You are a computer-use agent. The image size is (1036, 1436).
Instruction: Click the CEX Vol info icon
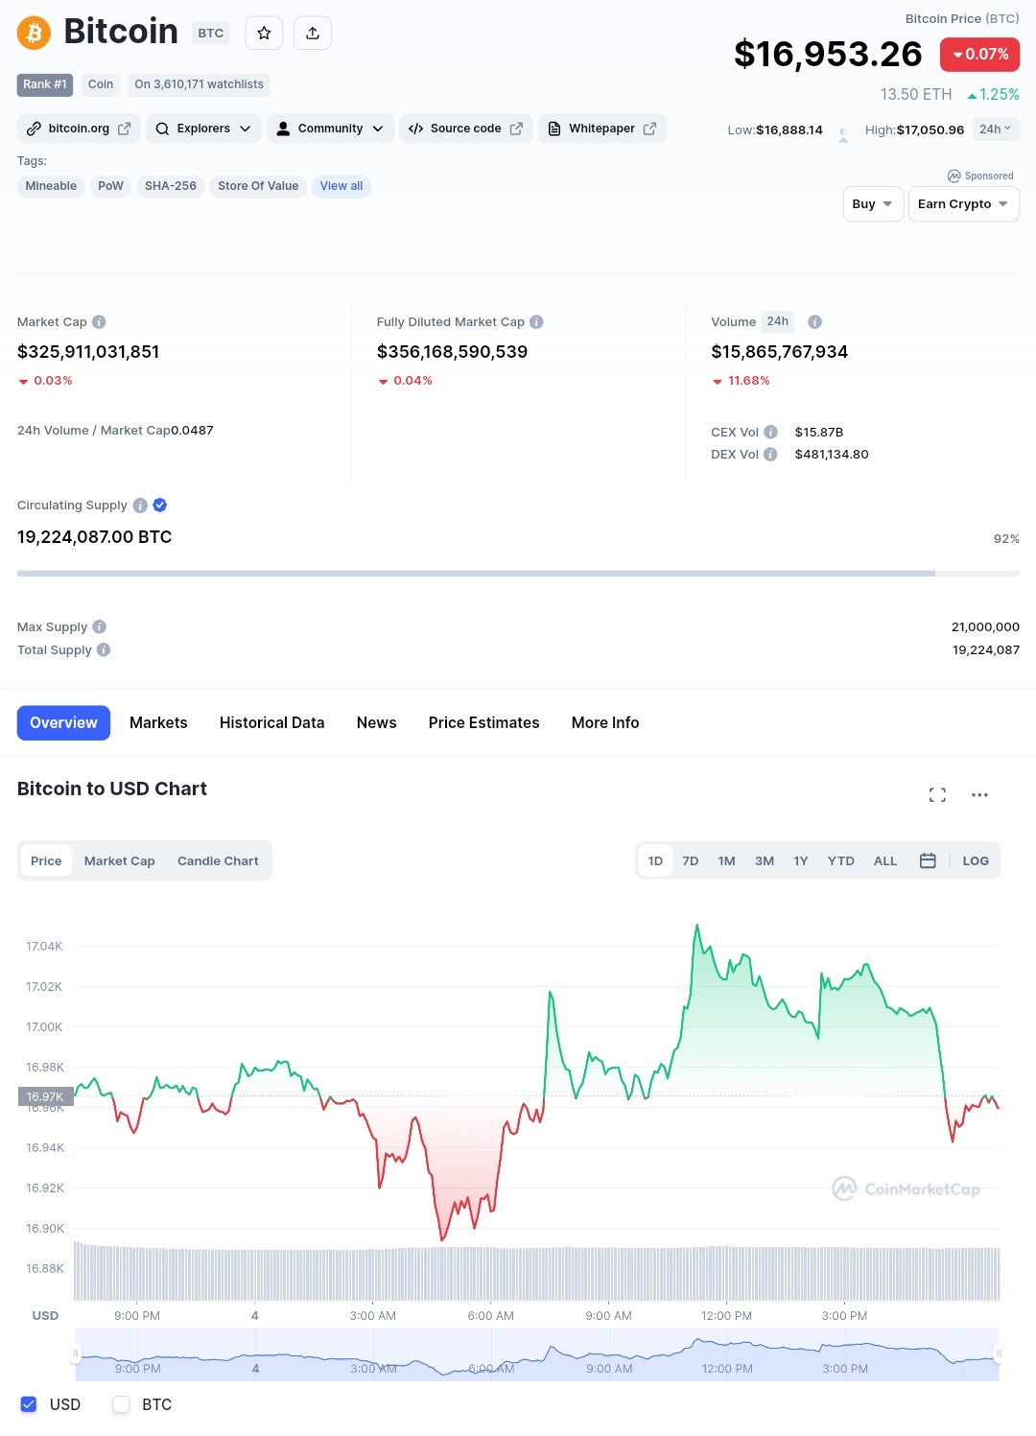click(770, 432)
